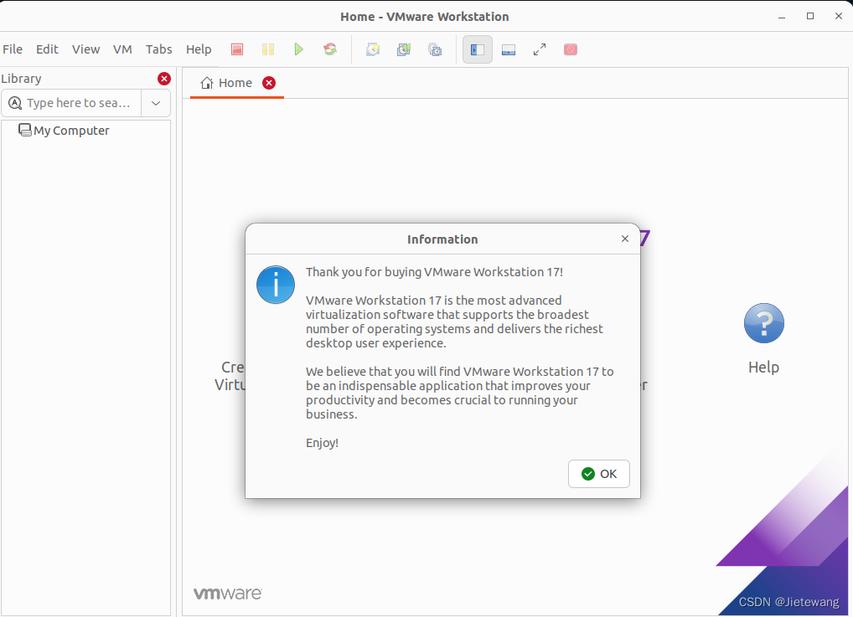Power on the virtual machine
This screenshot has height=617, width=853.
pos(299,49)
